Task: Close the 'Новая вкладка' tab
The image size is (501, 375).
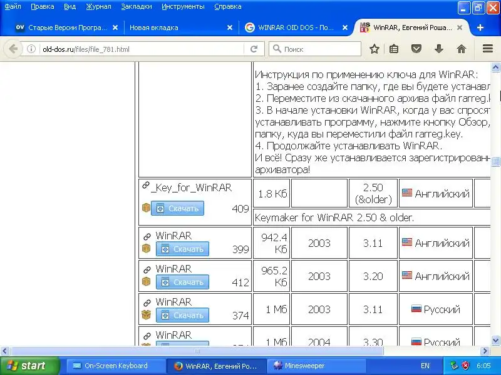Action: 230,27
